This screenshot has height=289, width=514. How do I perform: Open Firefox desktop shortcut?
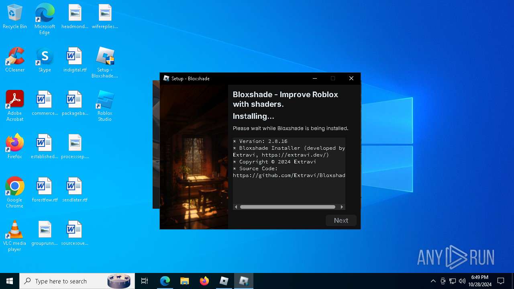[15, 147]
